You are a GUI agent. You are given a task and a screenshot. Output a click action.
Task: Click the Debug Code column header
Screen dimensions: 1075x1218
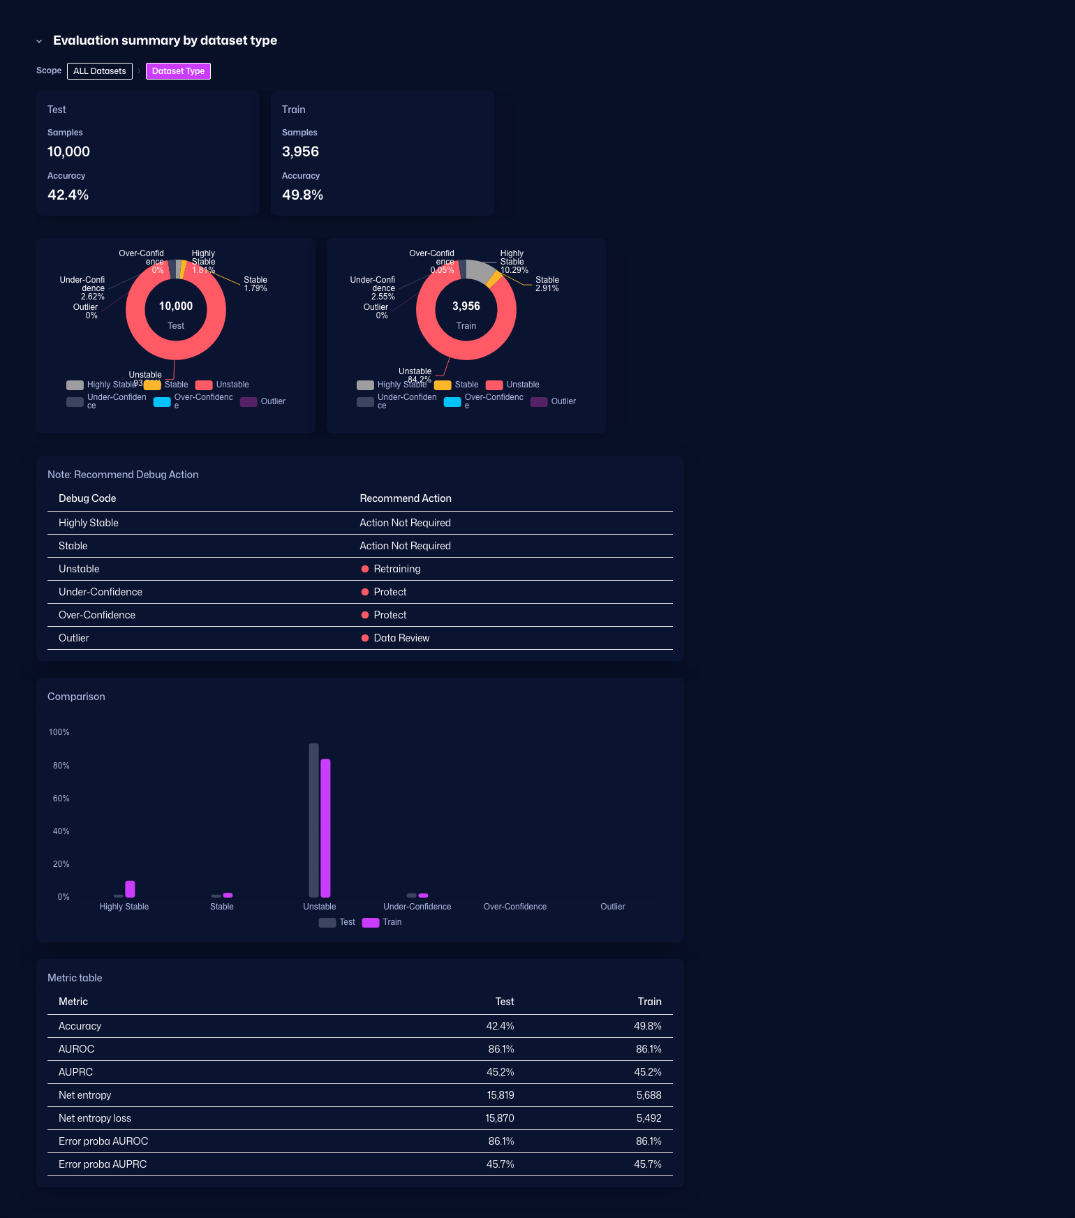click(x=87, y=498)
